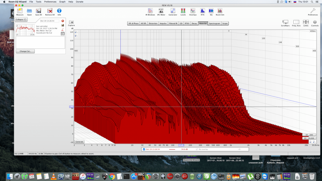
Task: Open Preferences wrench icon
Action: coord(313,12)
